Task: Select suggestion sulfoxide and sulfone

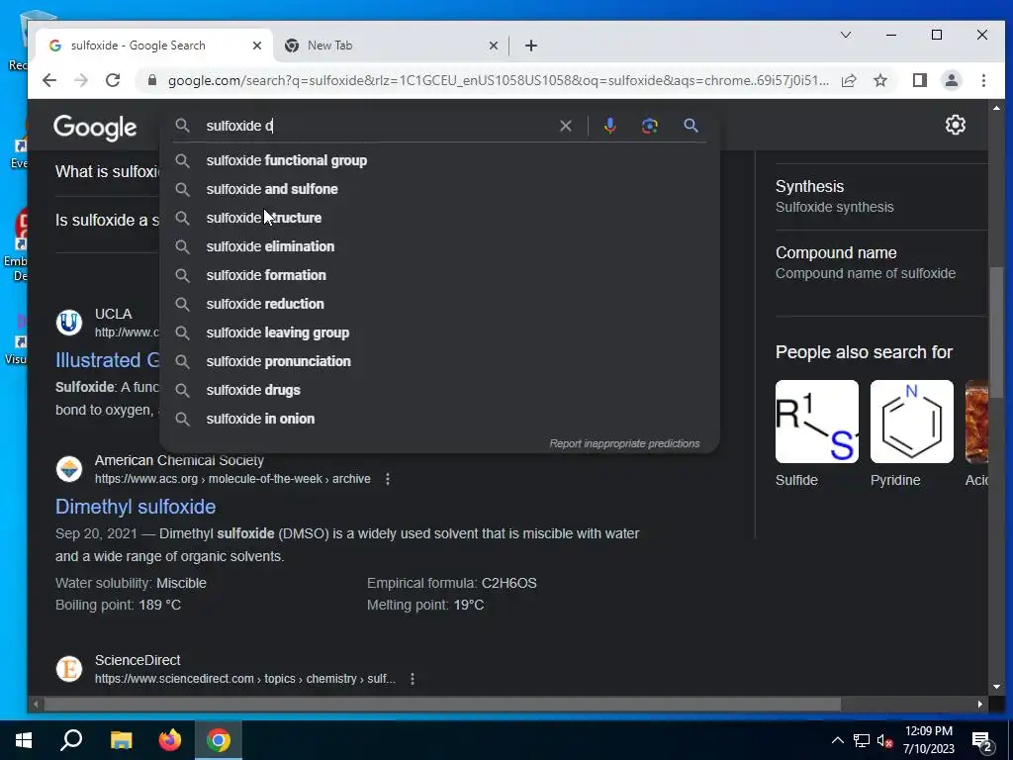Action: 439,189
